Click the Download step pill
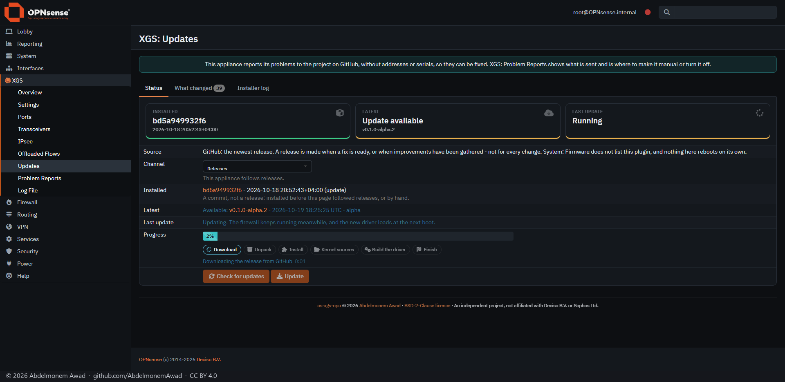Screen dimensions: 785x382 (222, 250)
